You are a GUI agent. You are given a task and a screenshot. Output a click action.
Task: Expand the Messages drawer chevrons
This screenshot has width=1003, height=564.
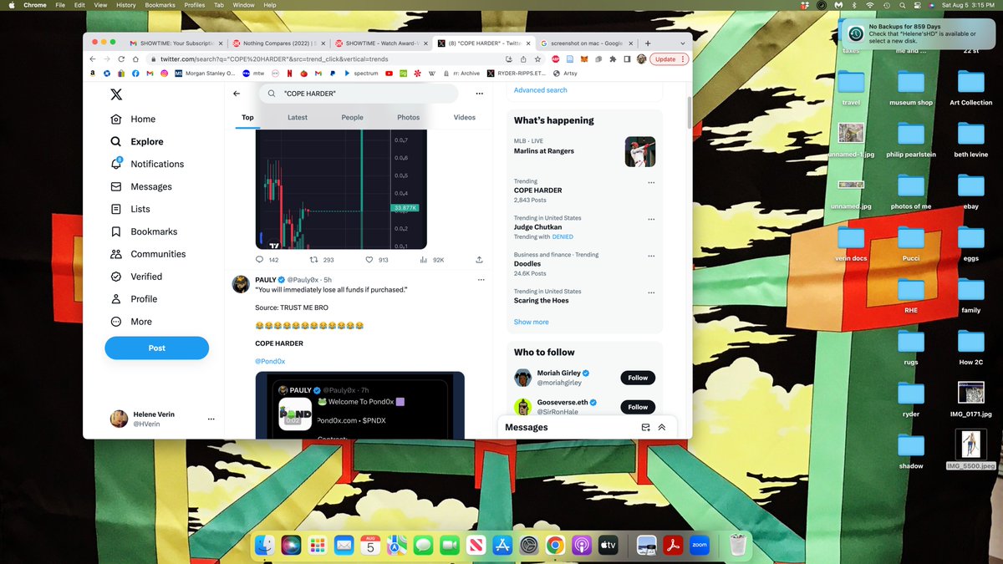tap(662, 427)
